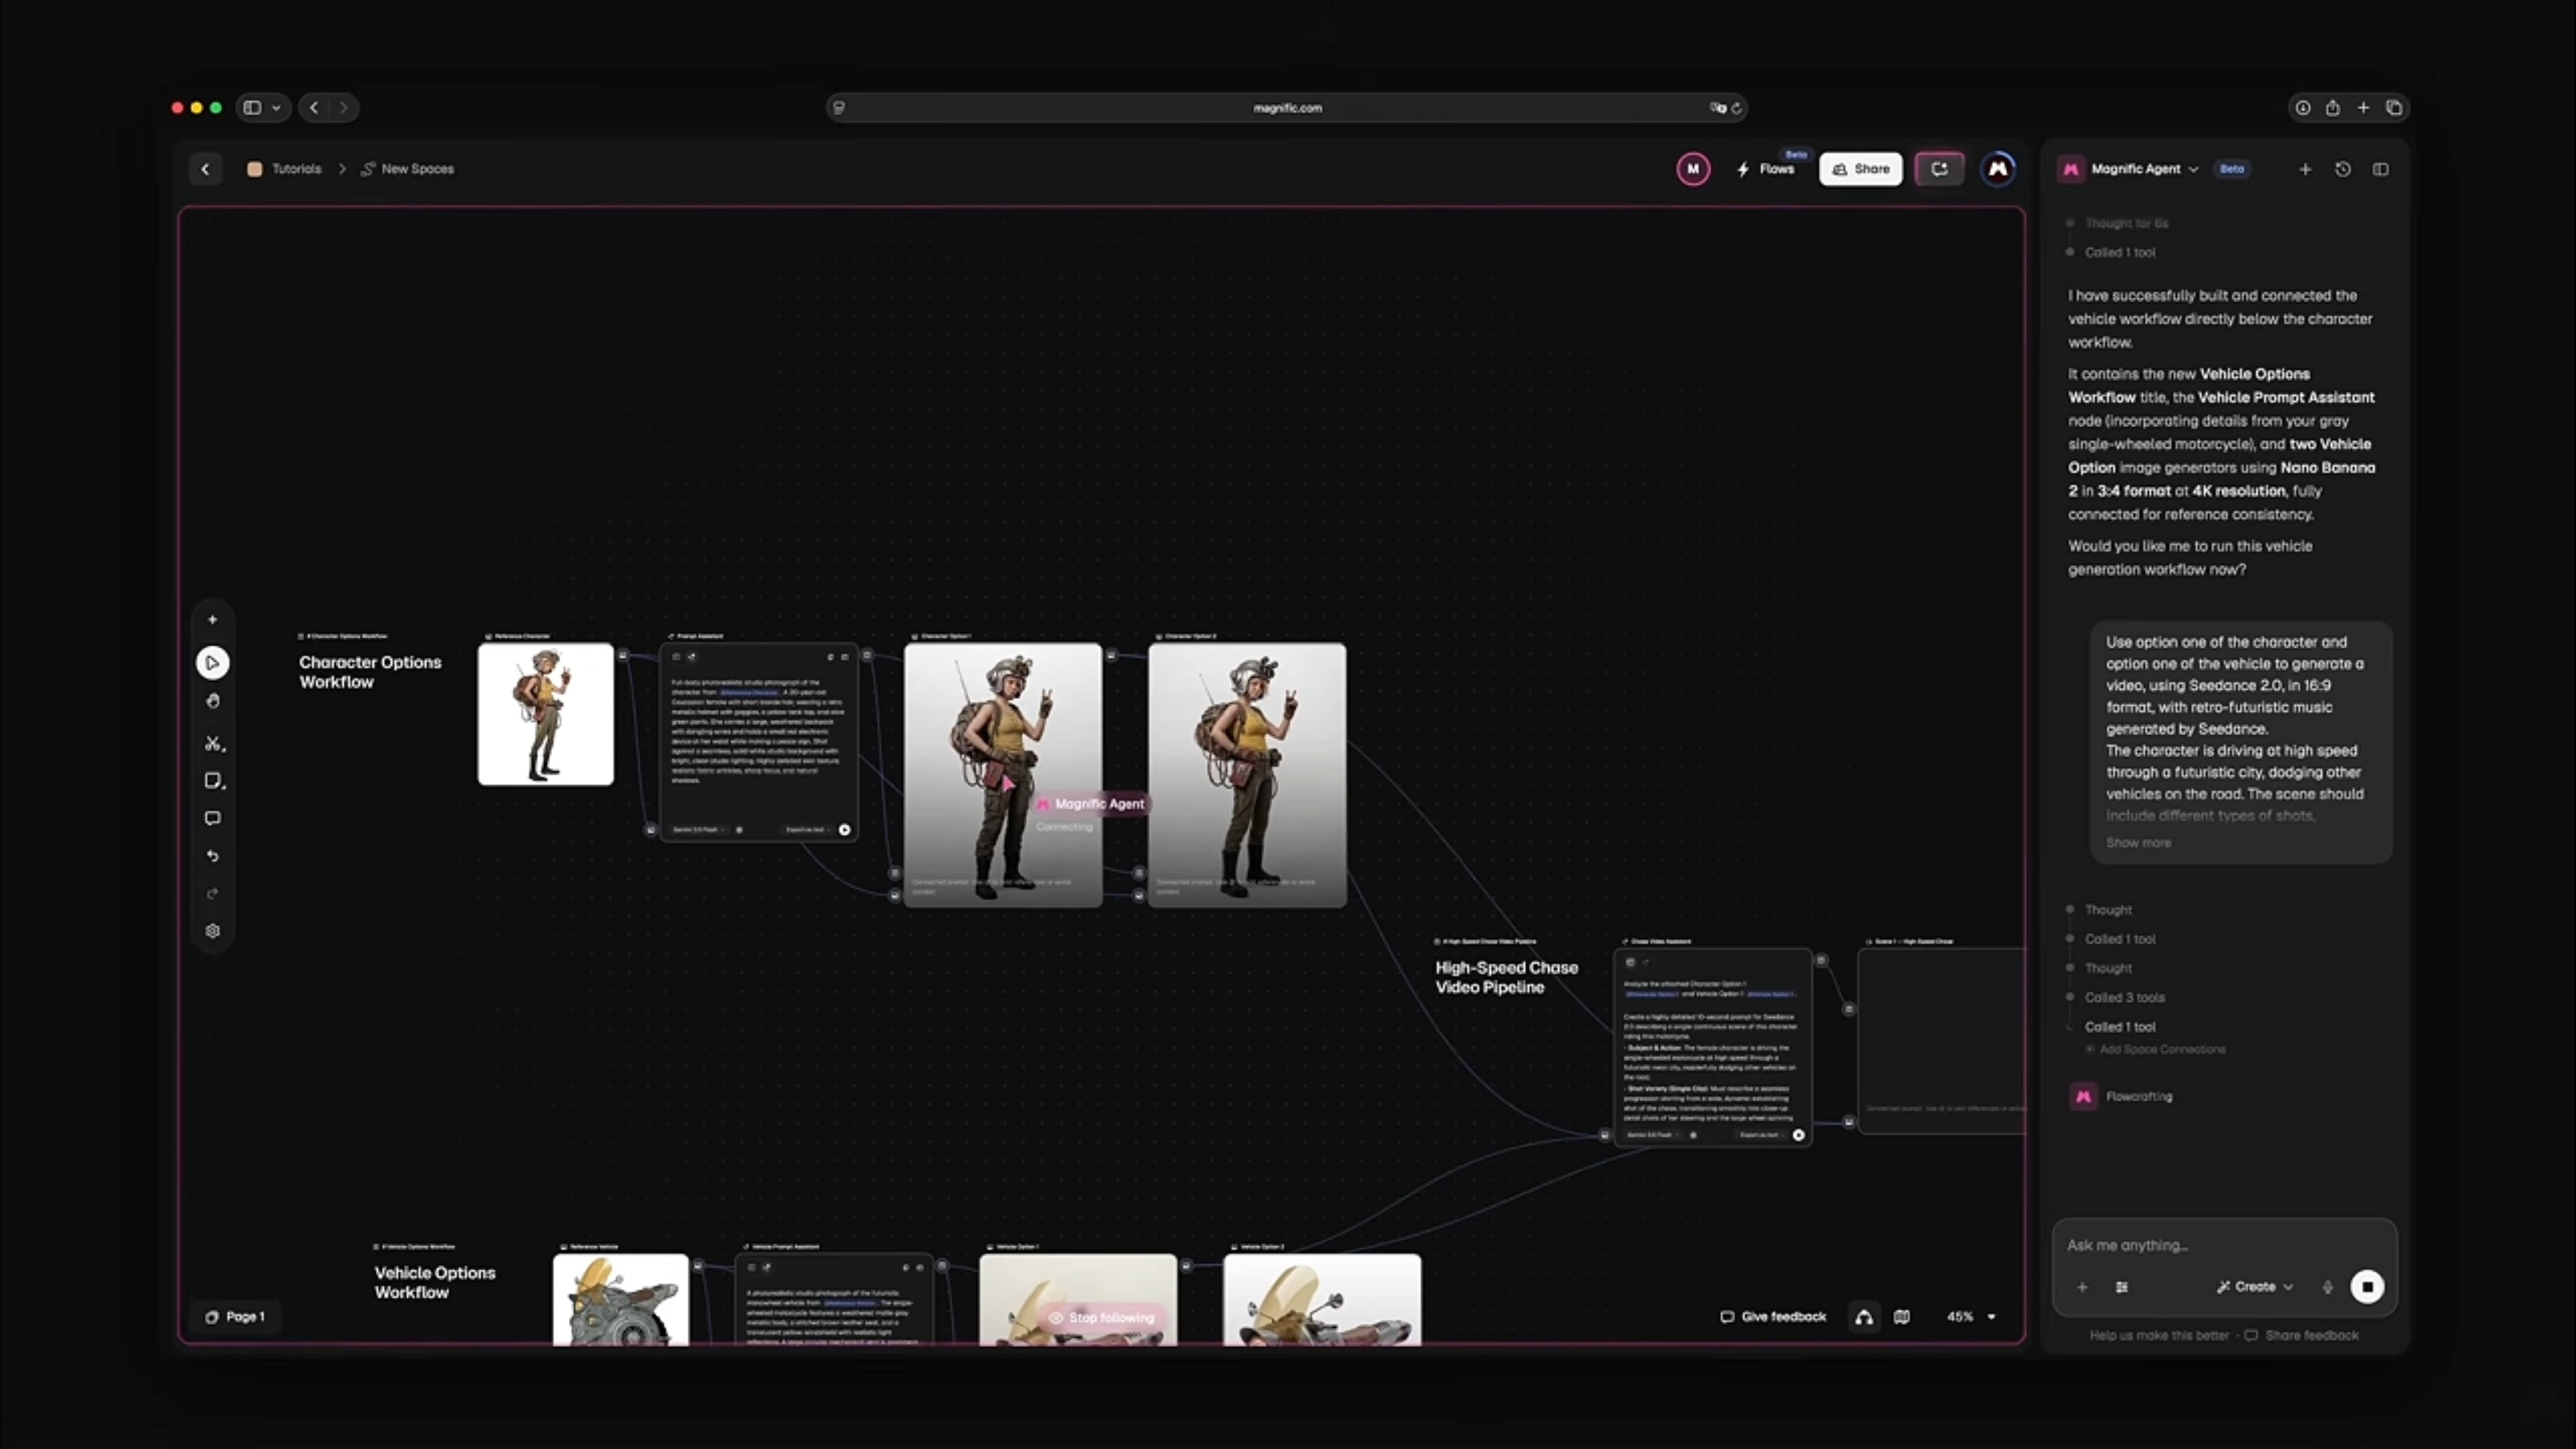The image size is (2576, 1449).
Task: Open the scissors cut tool
Action: [213, 743]
